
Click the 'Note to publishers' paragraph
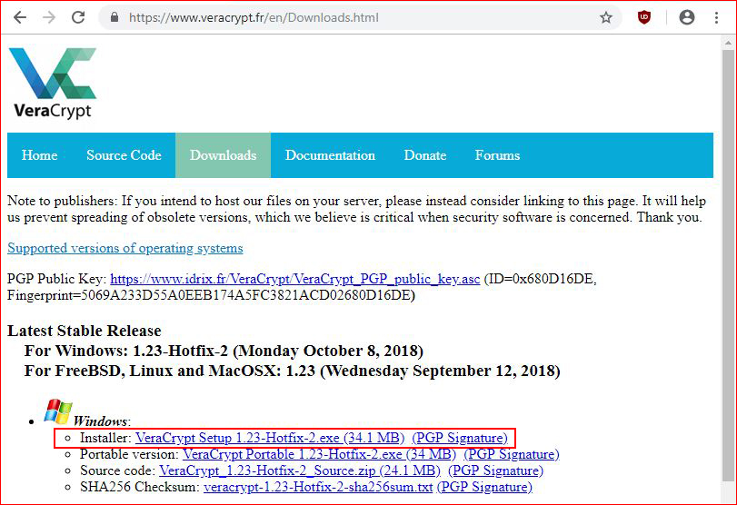pyautogui.click(x=356, y=209)
